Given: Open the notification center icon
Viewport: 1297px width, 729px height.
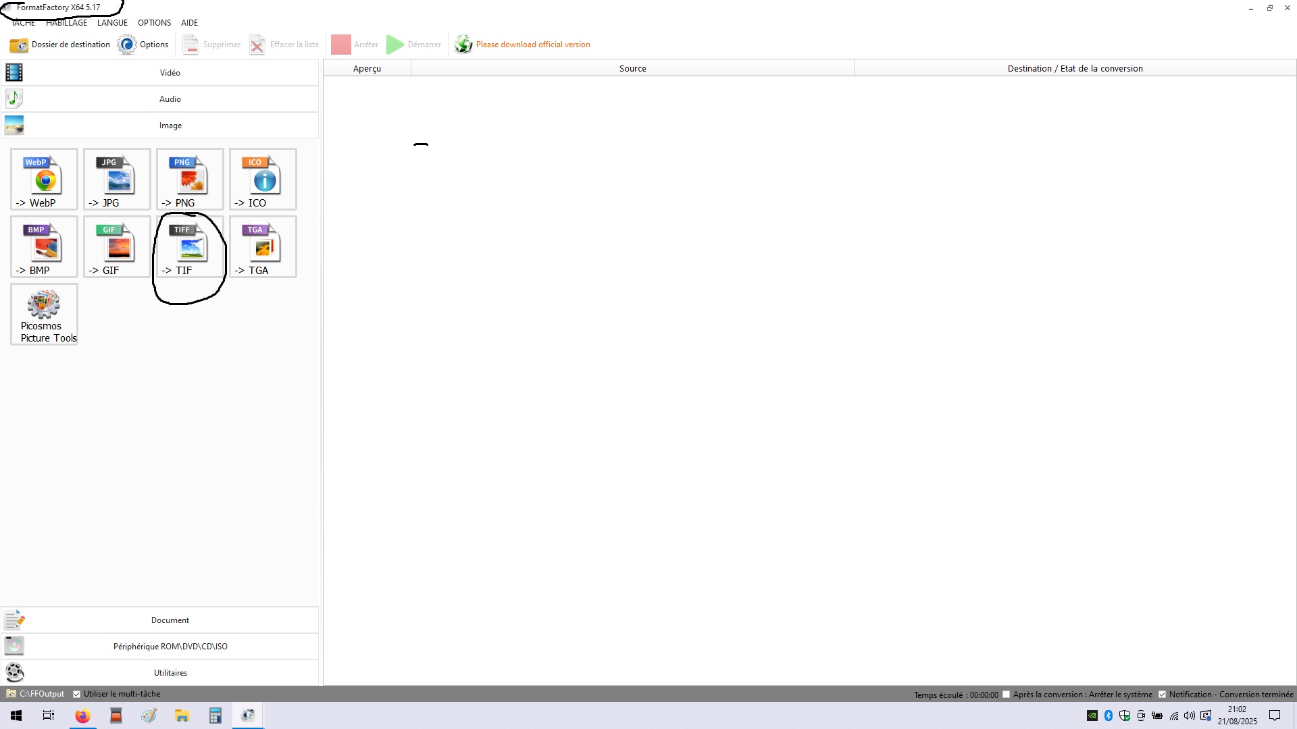Looking at the screenshot, I should pyautogui.click(x=1275, y=715).
